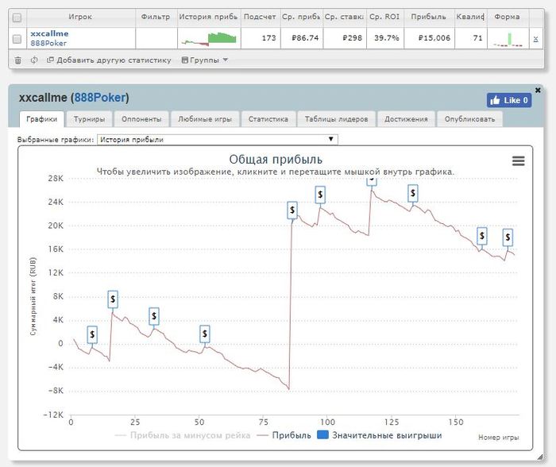Click the trash delete icon
Image resolution: width=556 pixels, height=467 pixels.
(x=17, y=60)
